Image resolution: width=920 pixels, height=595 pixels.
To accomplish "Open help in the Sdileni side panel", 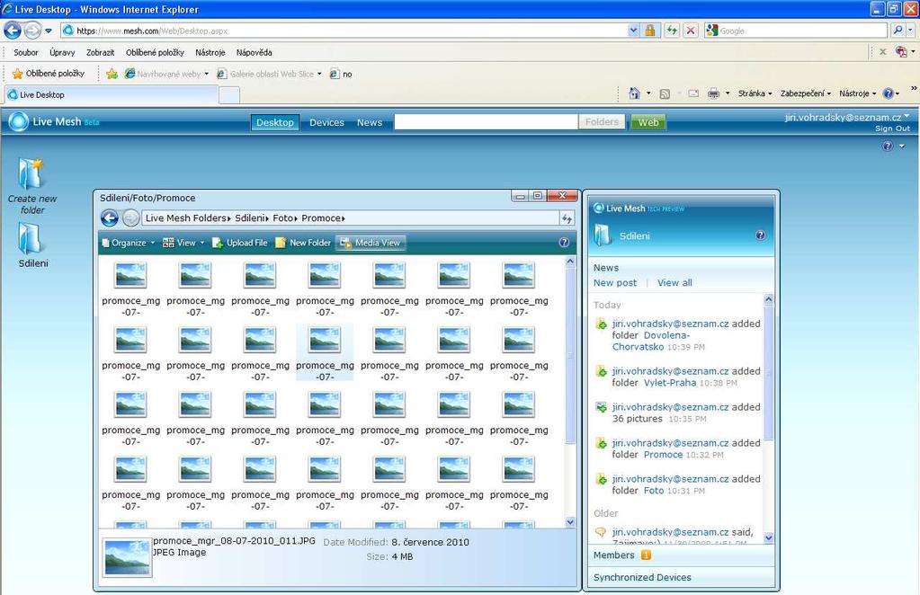I will click(x=760, y=235).
